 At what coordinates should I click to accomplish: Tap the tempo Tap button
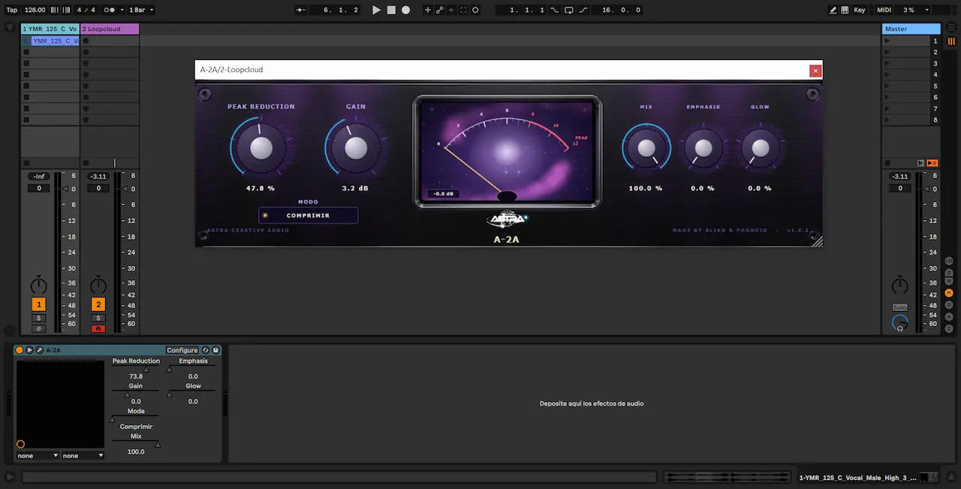12,10
